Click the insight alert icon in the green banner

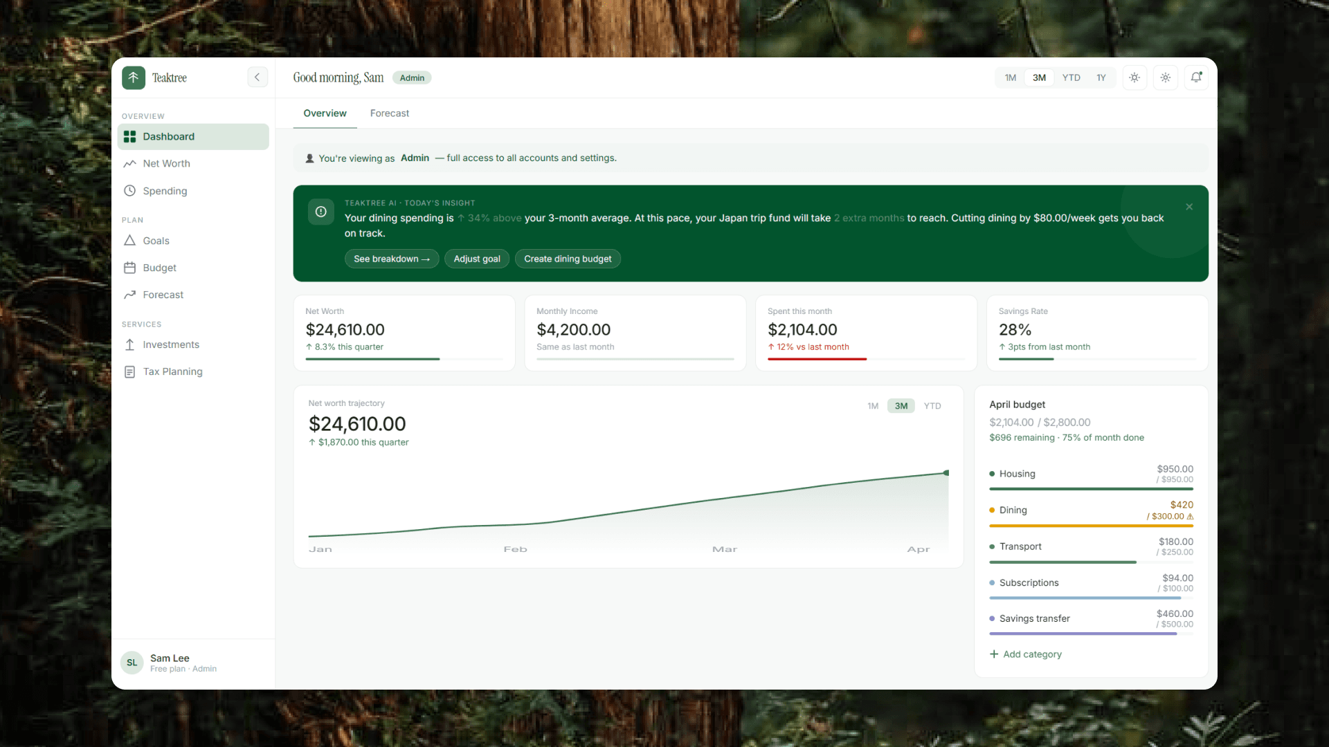[321, 212]
